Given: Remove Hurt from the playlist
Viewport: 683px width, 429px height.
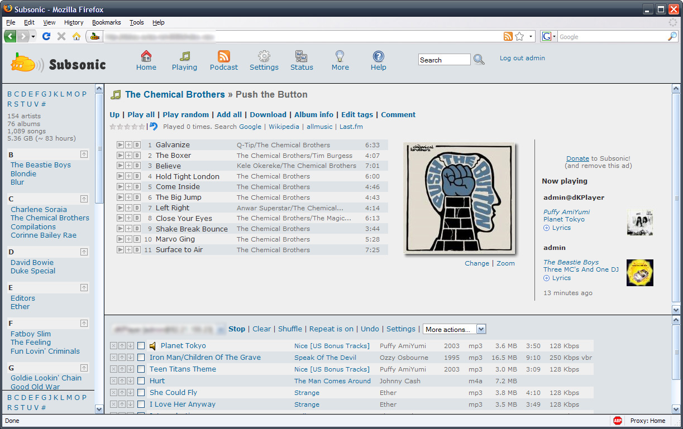Looking at the screenshot, I should pyautogui.click(x=114, y=381).
